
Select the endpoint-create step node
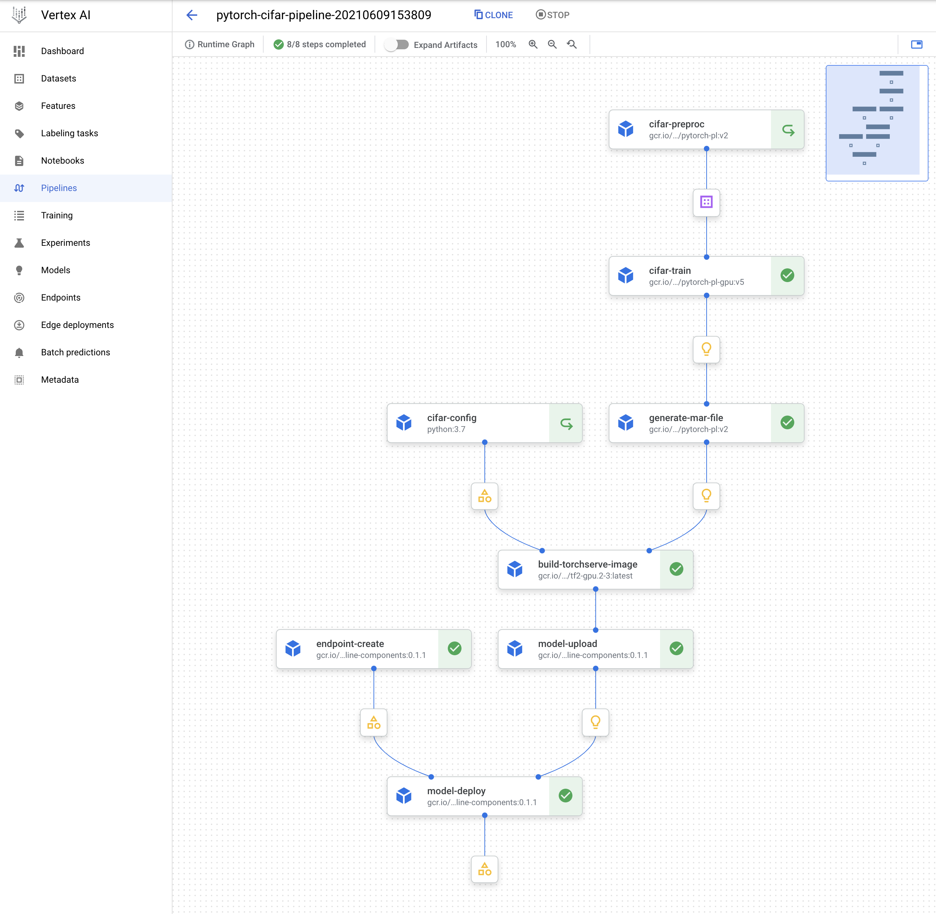point(374,649)
